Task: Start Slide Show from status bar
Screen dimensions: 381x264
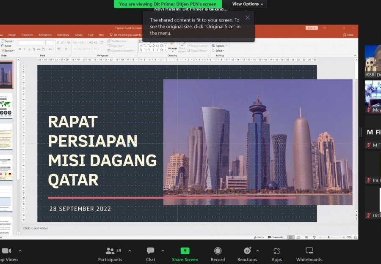Action: [314, 237]
